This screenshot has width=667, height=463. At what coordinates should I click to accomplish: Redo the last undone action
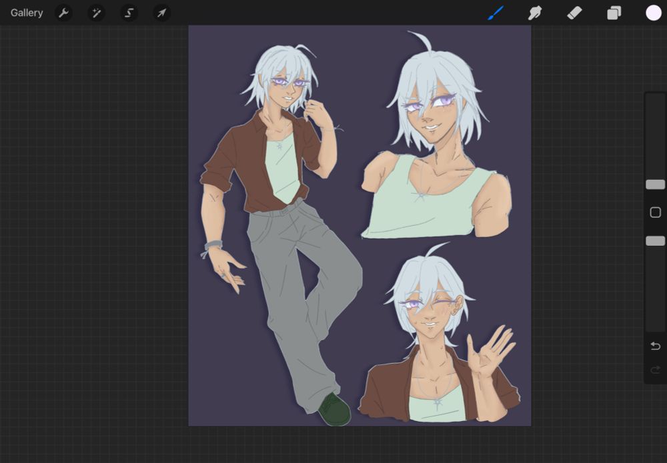(655, 370)
